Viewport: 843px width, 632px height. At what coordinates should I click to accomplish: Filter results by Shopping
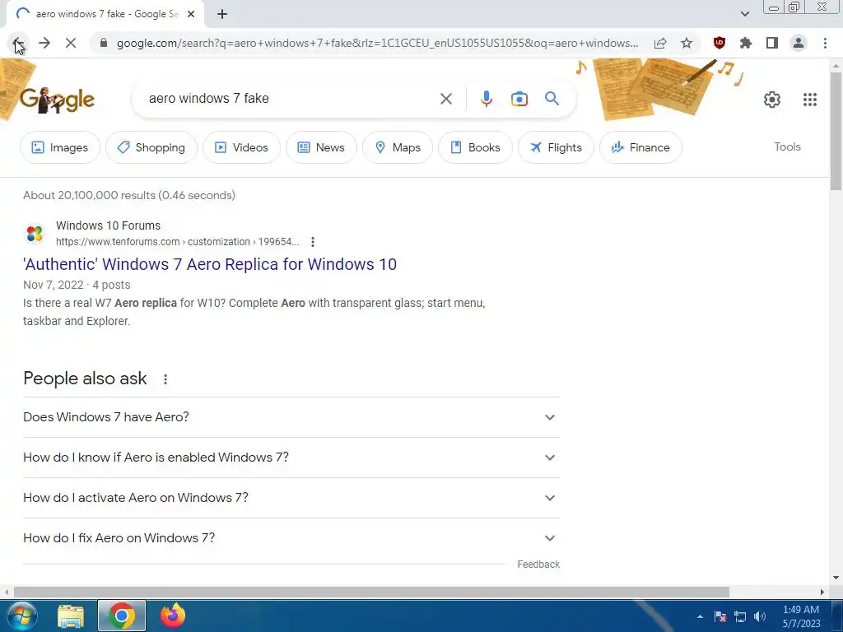click(151, 147)
